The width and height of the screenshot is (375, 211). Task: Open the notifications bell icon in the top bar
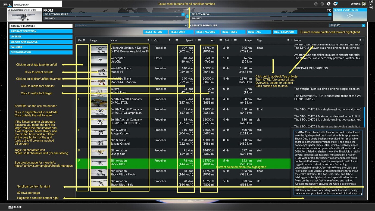(335, 4)
